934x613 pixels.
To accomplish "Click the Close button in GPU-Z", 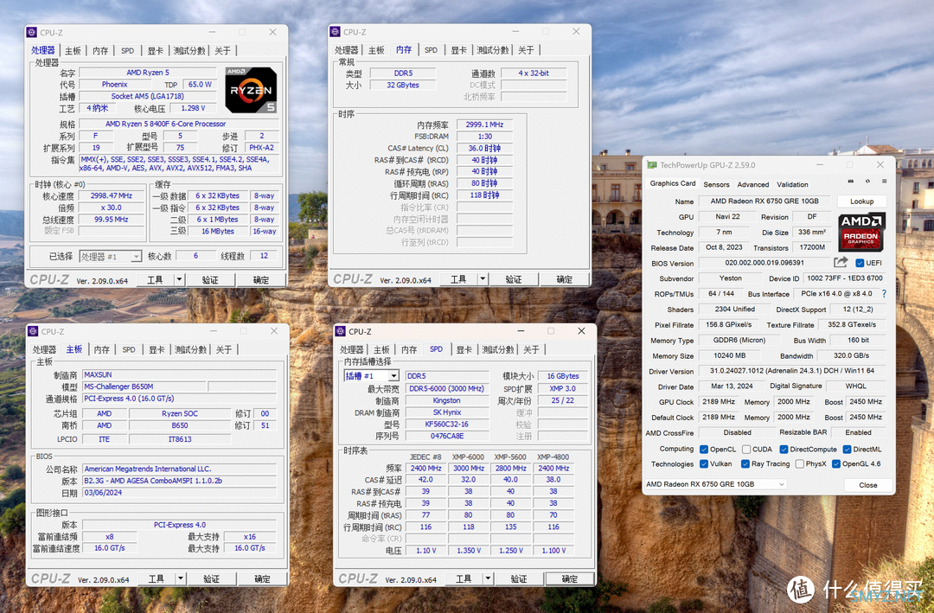I will [868, 485].
